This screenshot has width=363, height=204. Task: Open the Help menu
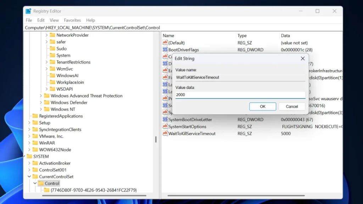tap(90, 20)
